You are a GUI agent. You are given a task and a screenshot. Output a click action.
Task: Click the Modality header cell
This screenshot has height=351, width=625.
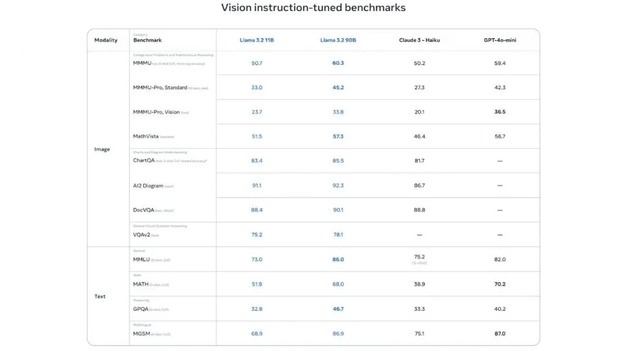106,40
